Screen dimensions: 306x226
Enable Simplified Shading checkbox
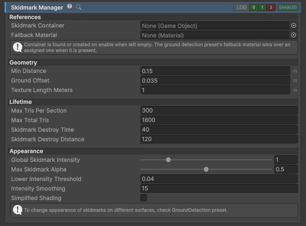click(144, 198)
